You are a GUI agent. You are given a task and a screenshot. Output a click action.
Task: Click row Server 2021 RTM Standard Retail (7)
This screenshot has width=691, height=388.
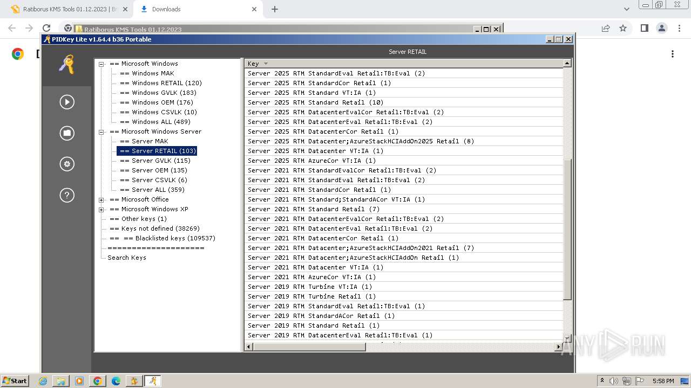coord(404,209)
